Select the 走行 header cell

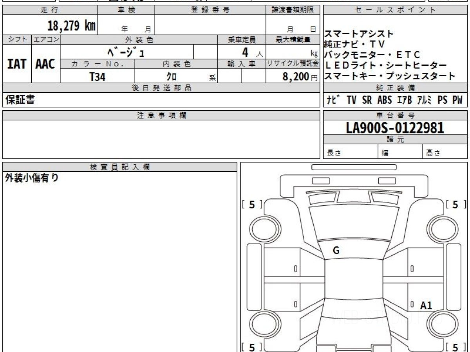(50, 10)
